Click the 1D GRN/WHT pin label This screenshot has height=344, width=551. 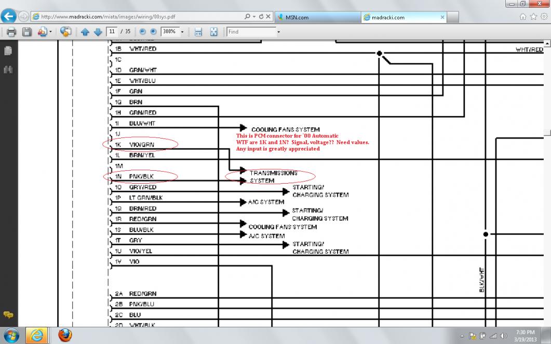[136, 70]
